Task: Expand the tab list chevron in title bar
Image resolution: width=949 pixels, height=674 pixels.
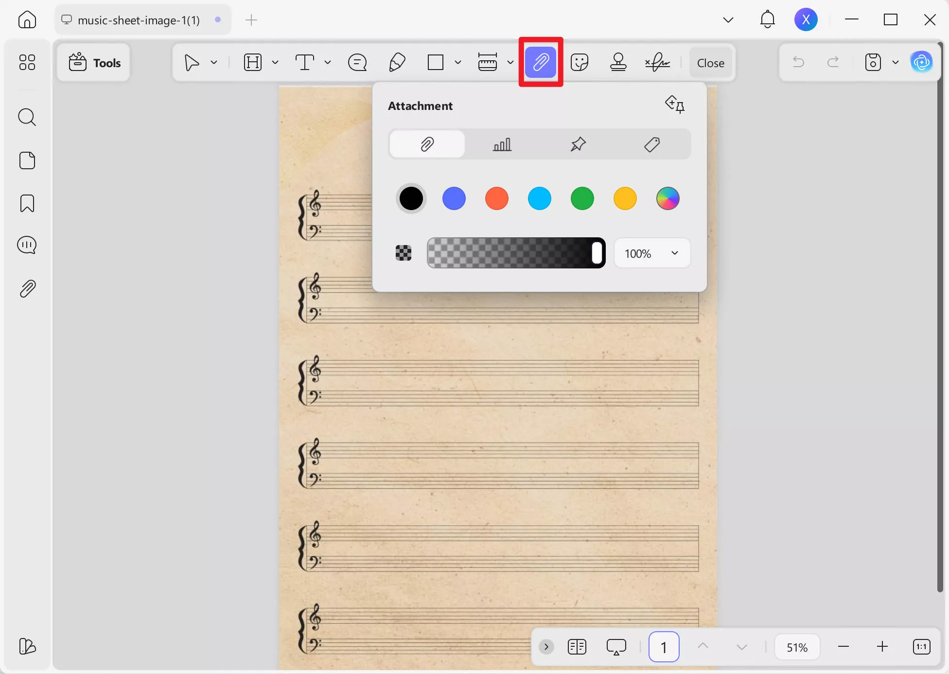Action: click(x=728, y=20)
